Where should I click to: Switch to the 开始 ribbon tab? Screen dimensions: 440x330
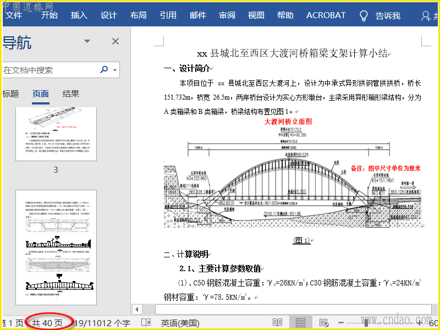pos(49,15)
